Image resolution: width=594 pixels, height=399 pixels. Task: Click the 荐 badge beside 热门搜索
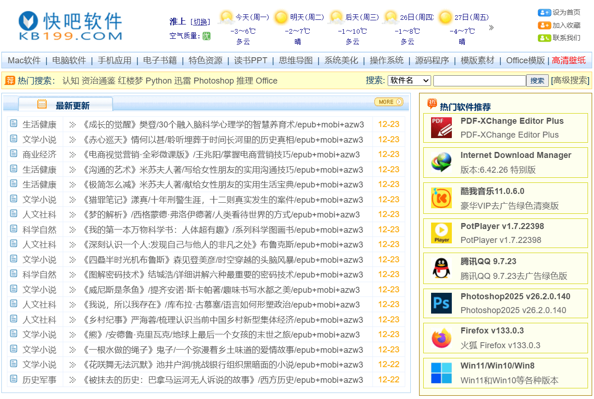(x=10, y=80)
